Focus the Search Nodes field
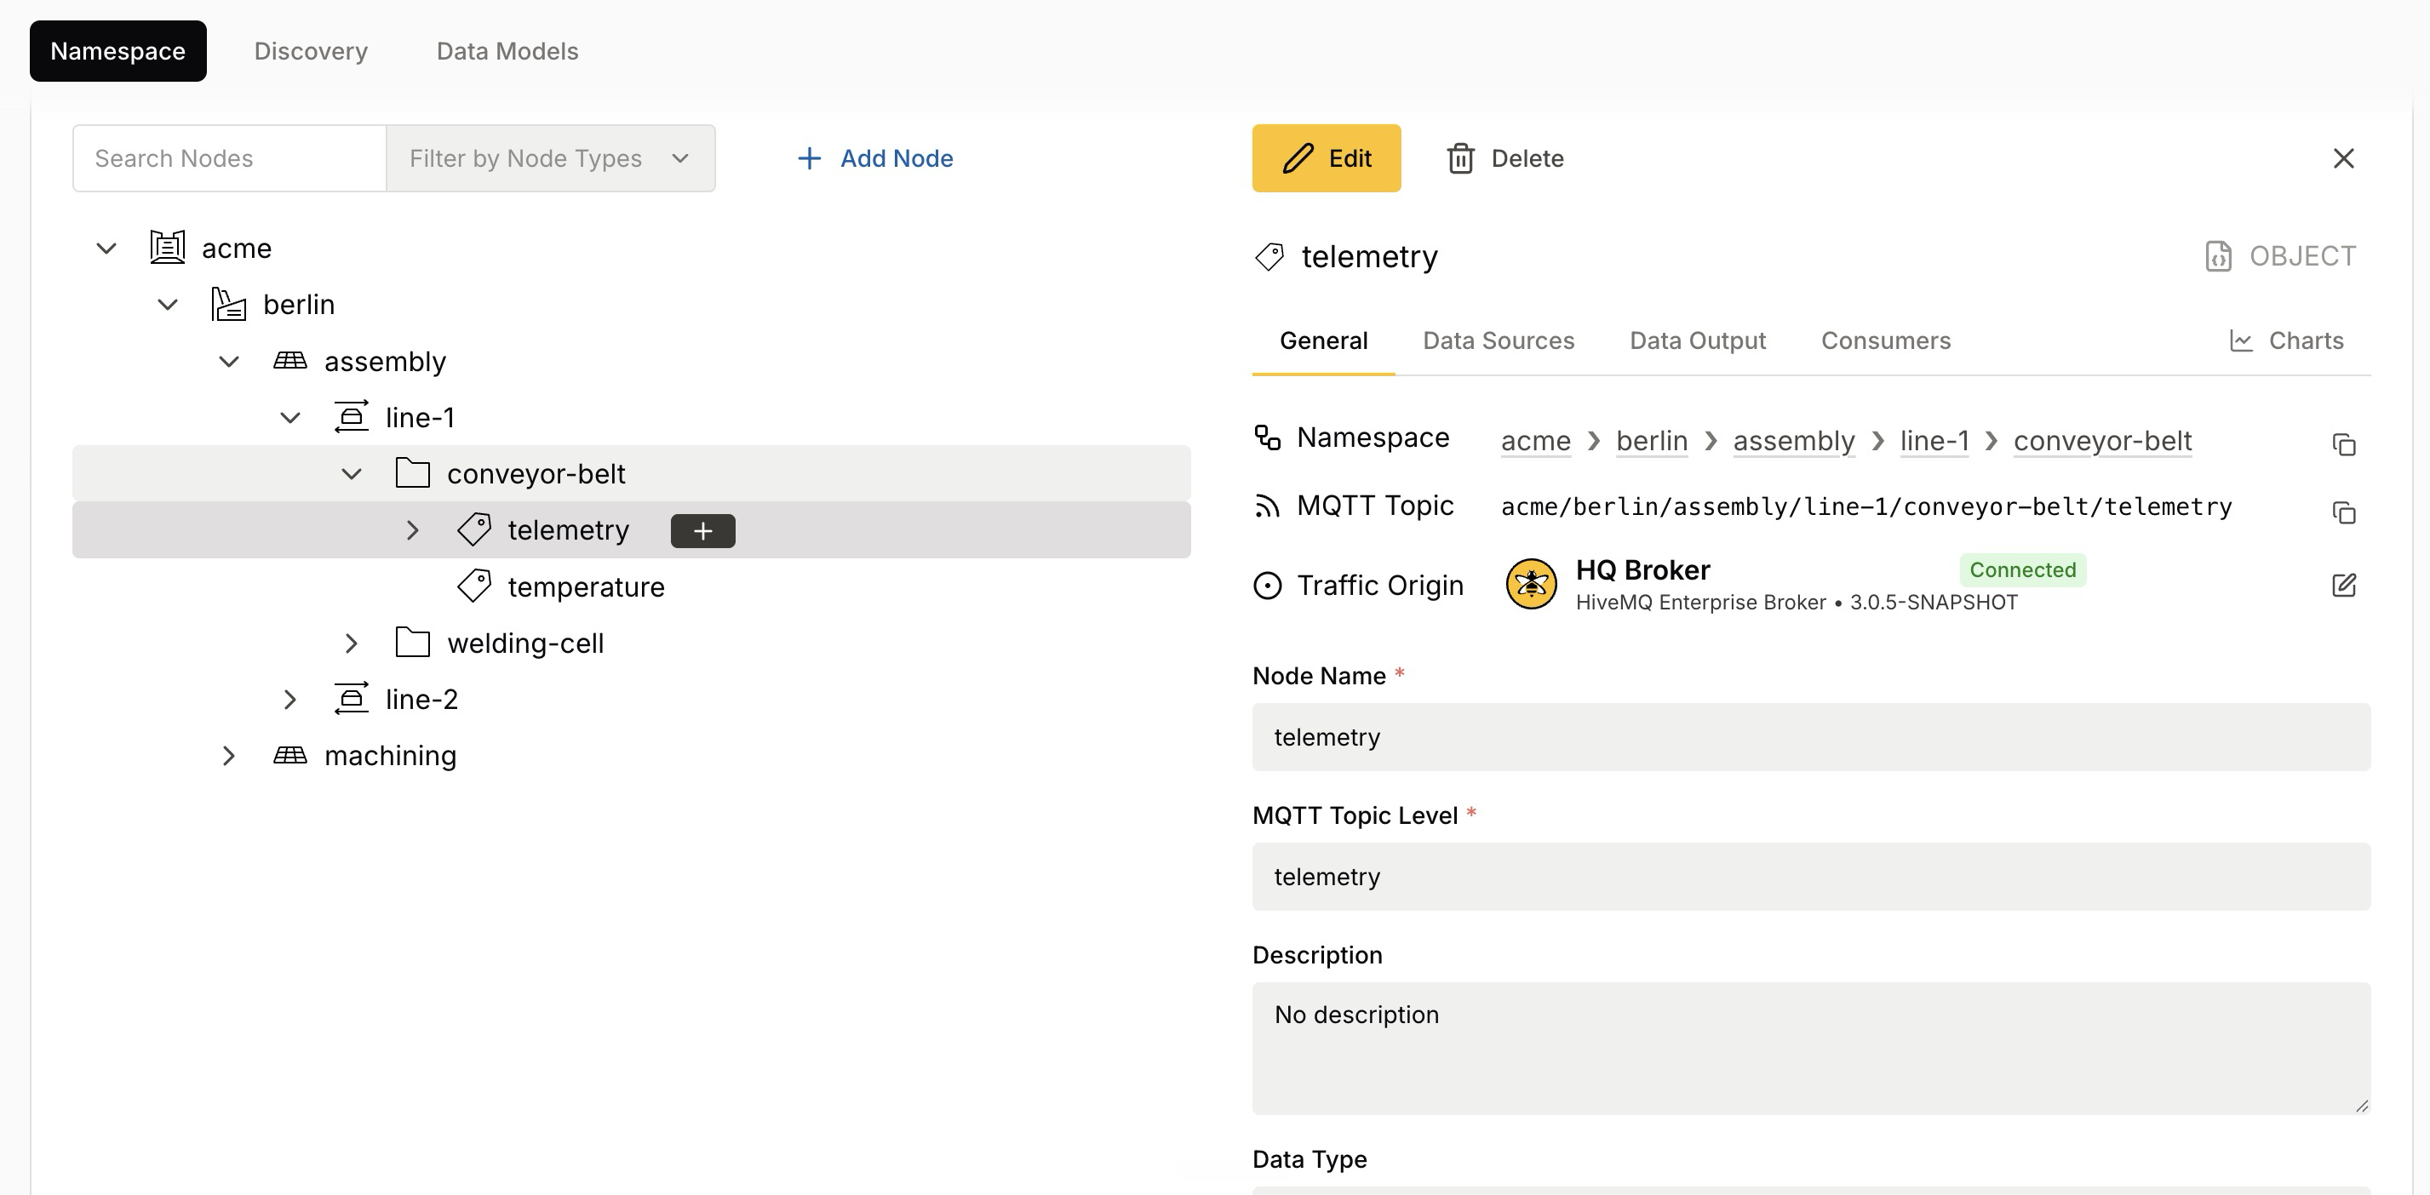Screen dimensions: 2430x1195 point(229,157)
